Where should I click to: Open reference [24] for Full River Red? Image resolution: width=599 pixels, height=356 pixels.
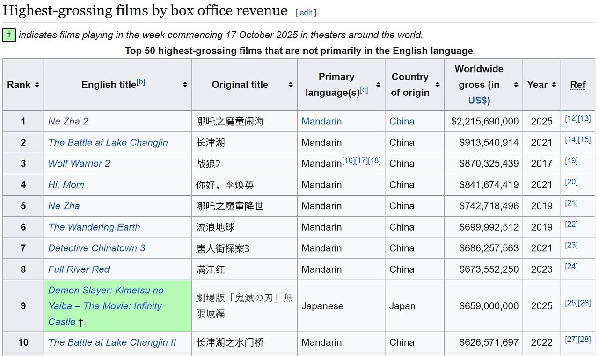pos(571,266)
